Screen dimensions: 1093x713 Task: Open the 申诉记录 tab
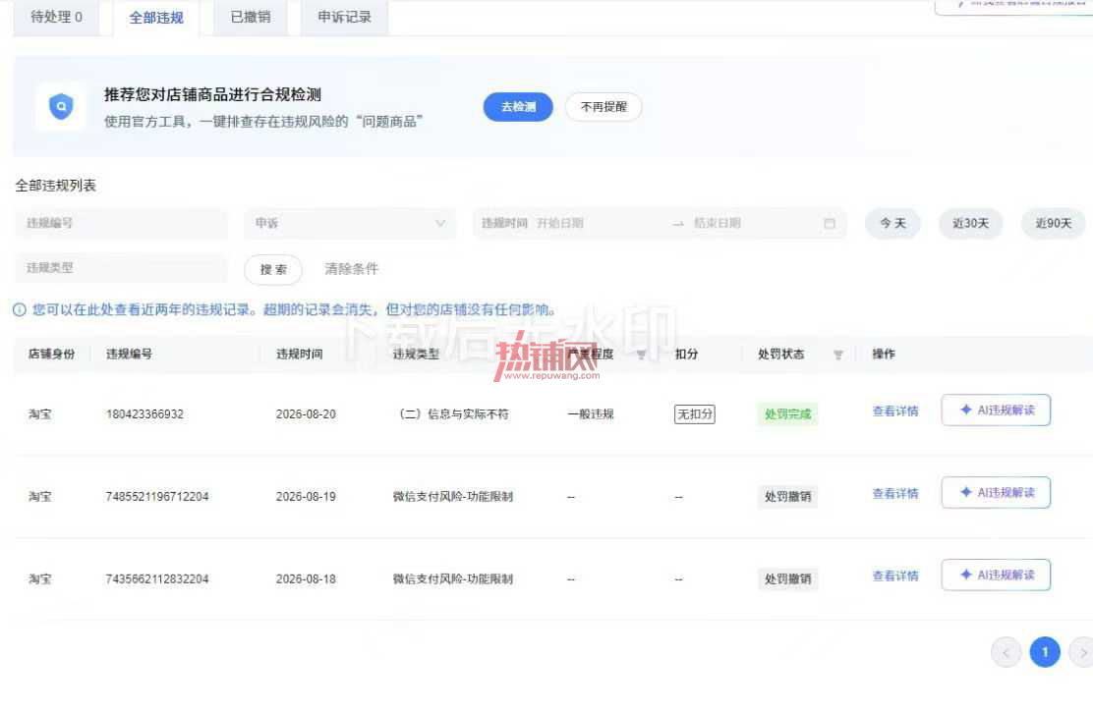(x=344, y=17)
